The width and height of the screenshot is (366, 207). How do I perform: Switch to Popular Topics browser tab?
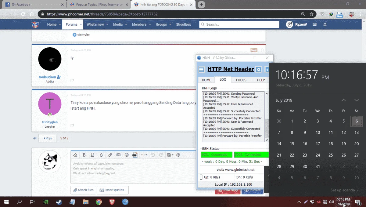99,5
